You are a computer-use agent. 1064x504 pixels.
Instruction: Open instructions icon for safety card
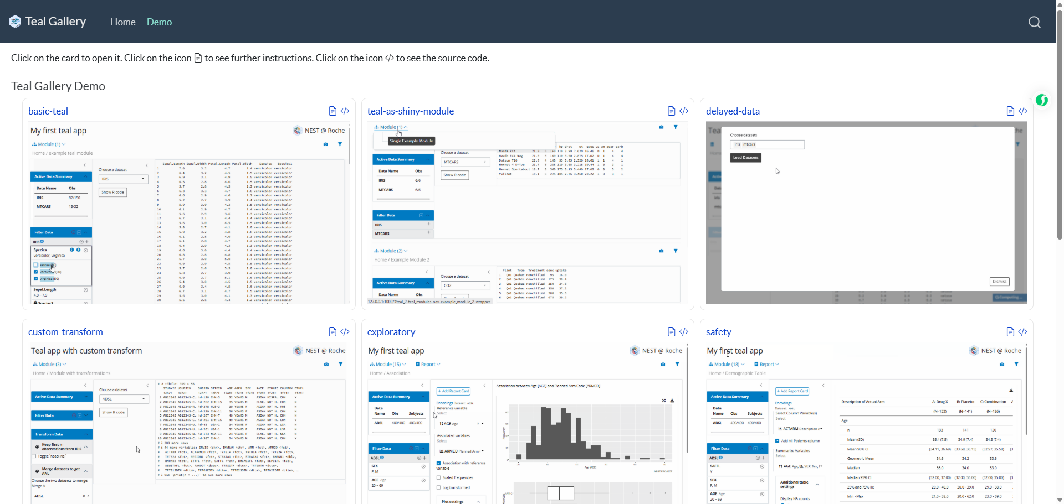(1010, 332)
